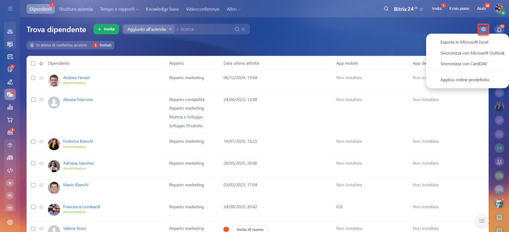
Task: Choose 'Esporta in Microsoft Excel' menu option
Action: 464,42
